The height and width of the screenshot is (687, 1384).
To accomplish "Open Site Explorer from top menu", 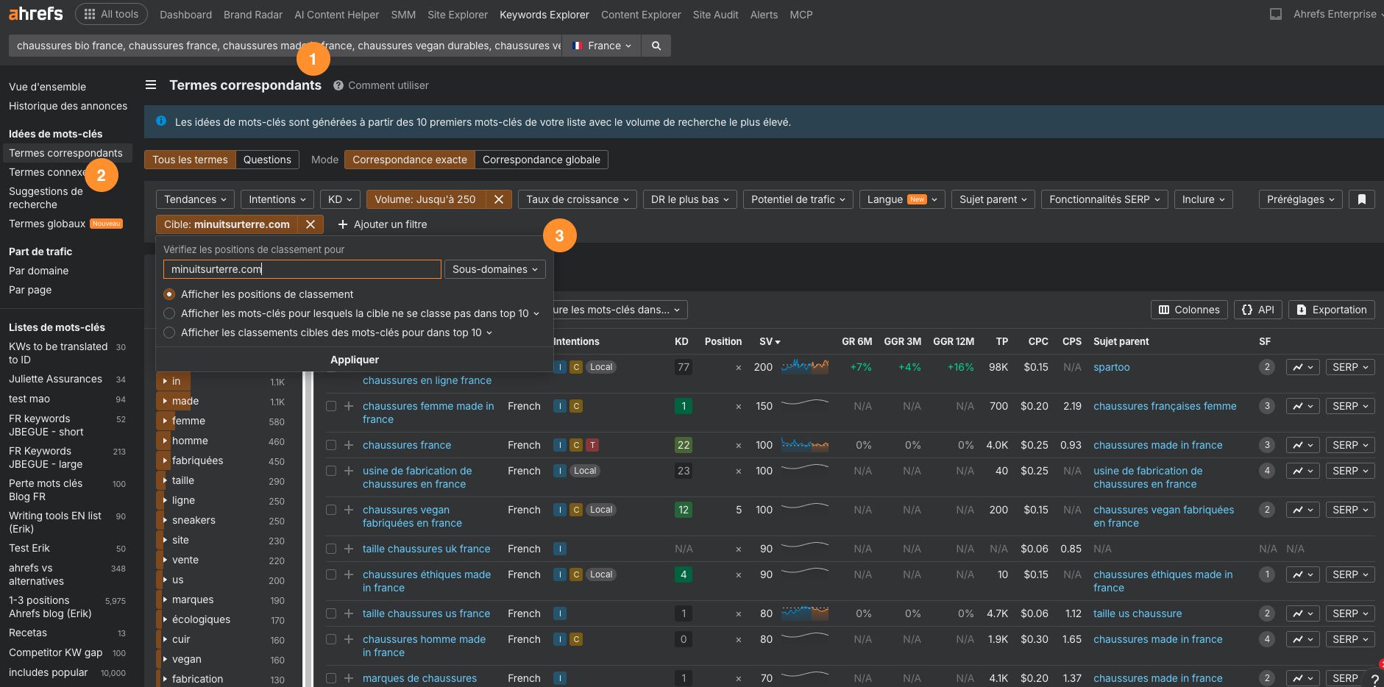I will (457, 15).
